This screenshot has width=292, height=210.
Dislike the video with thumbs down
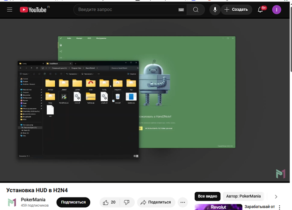127,202
